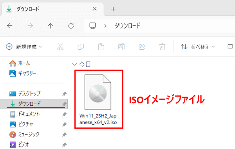Click the pin icon next to ダウンロード
This screenshot has width=235, height=149.
pyautogui.click(x=65, y=104)
